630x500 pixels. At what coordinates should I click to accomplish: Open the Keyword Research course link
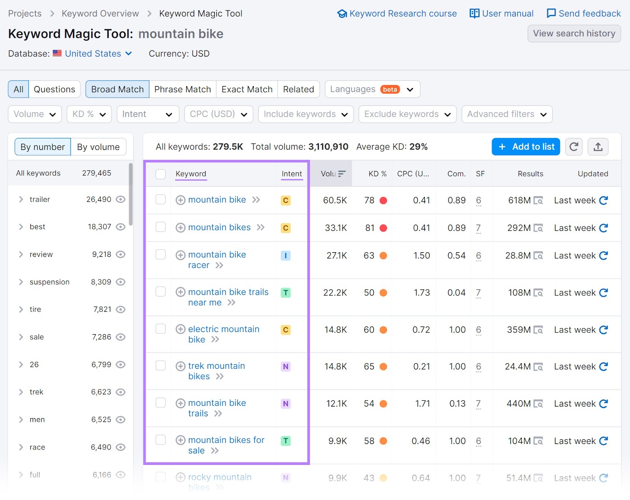click(x=397, y=14)
